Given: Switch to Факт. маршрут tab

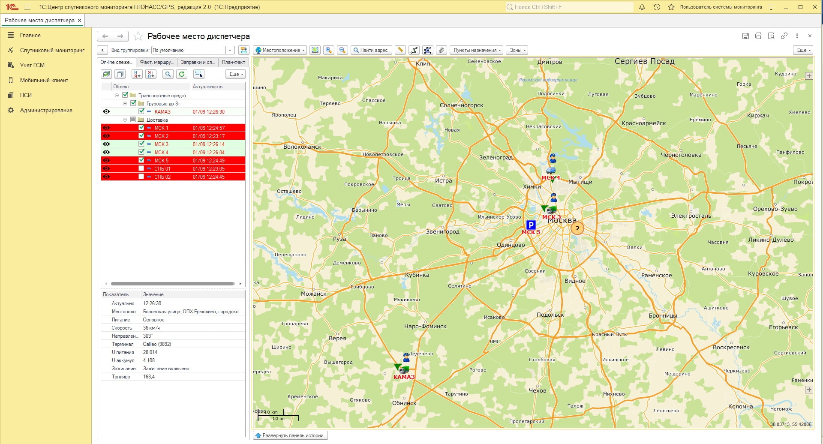Looking at the screenshot, I should 156,62.
